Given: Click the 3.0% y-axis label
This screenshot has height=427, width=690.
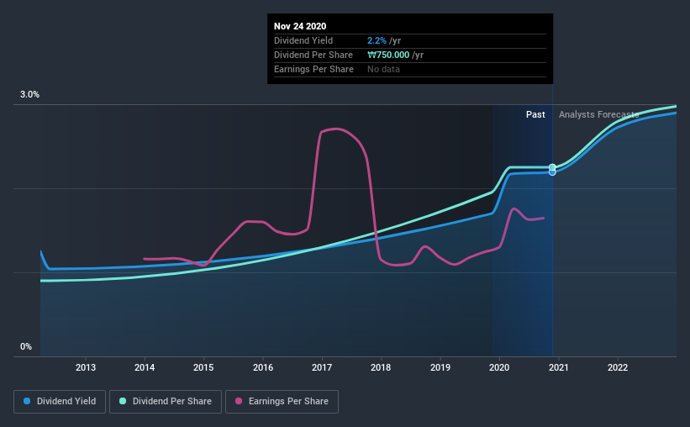Looking at the screenshot, I should [29, 95].
